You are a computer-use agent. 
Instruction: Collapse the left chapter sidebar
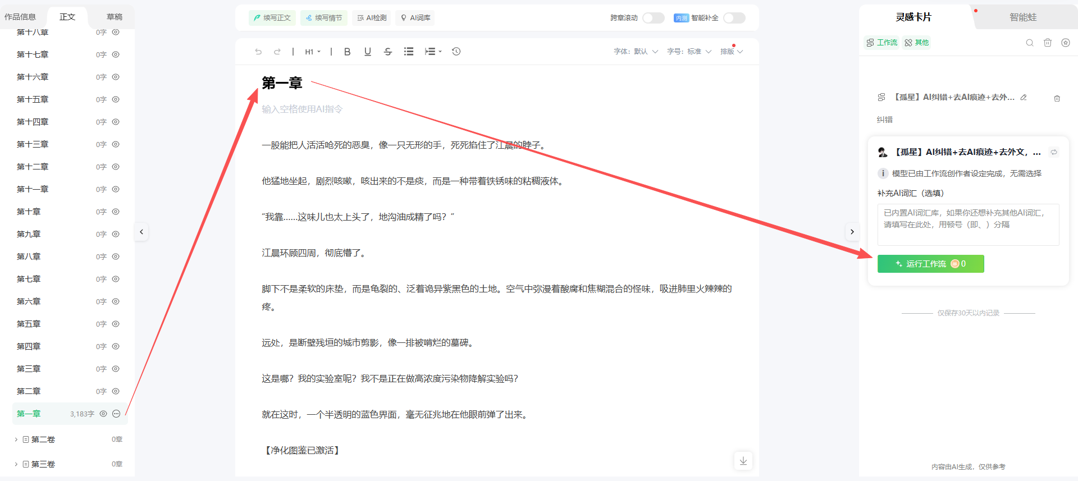[141, 232]
